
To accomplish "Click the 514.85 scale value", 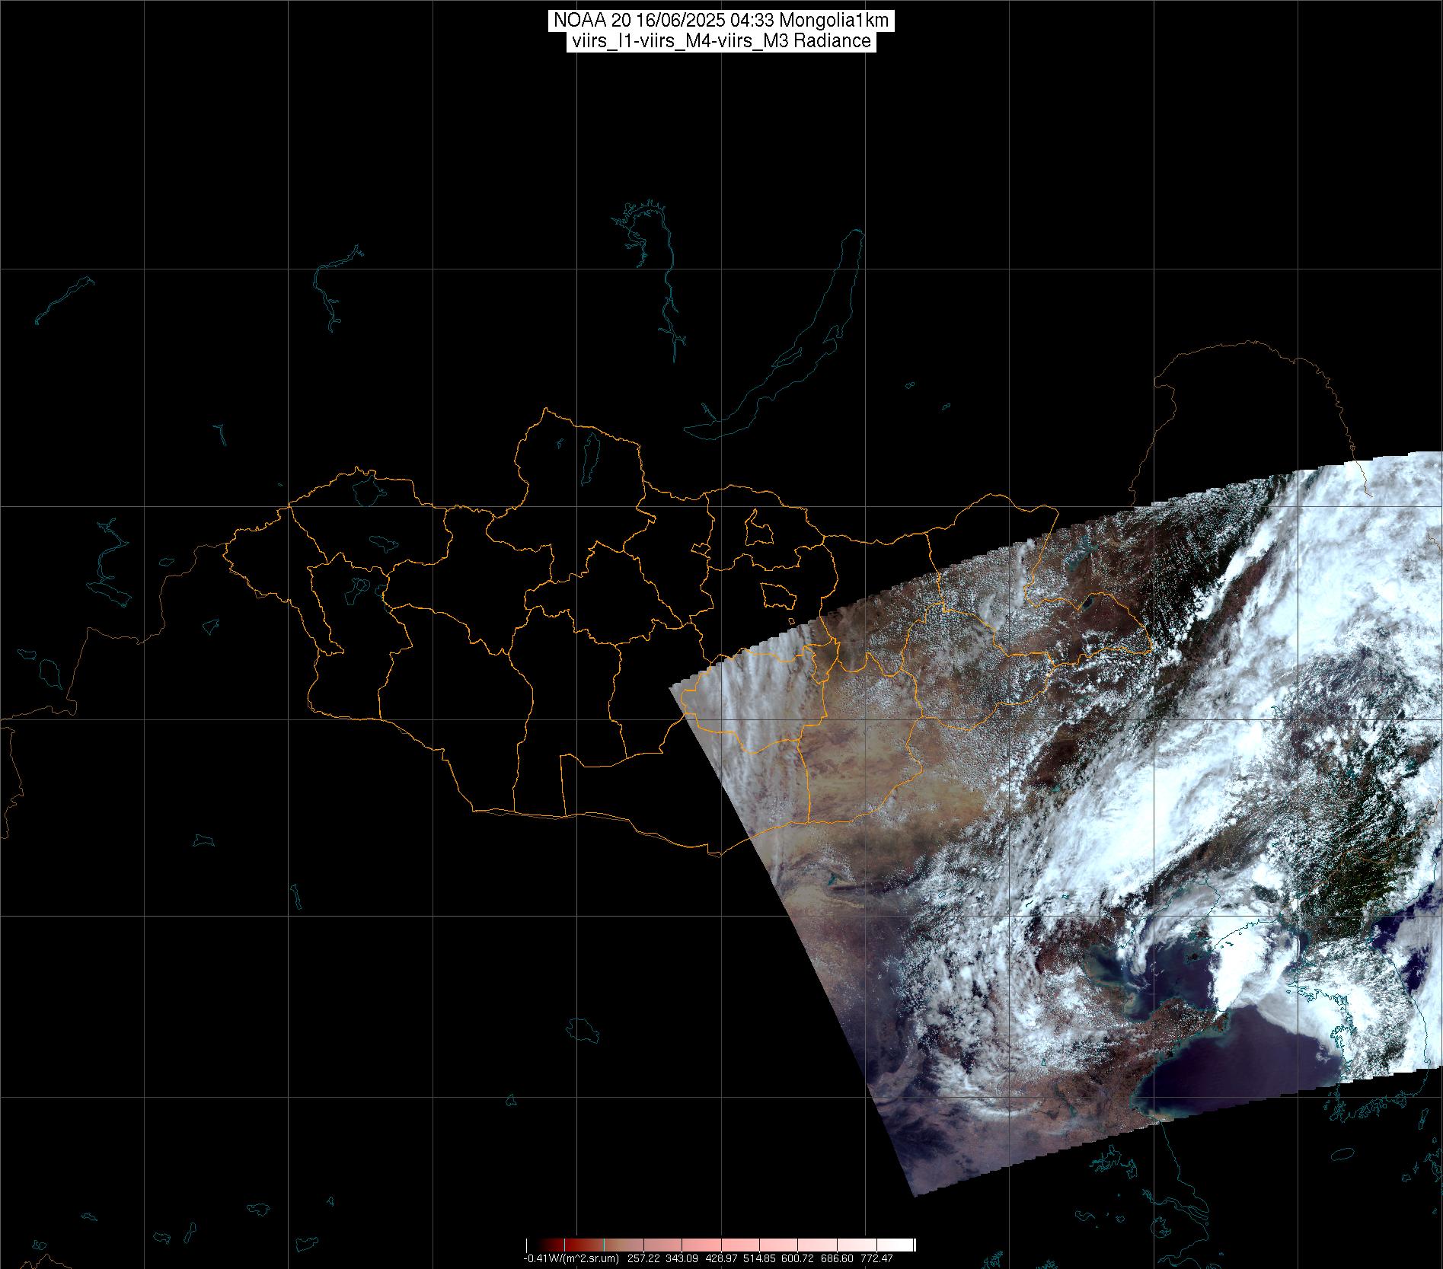I will (761, 1258).
